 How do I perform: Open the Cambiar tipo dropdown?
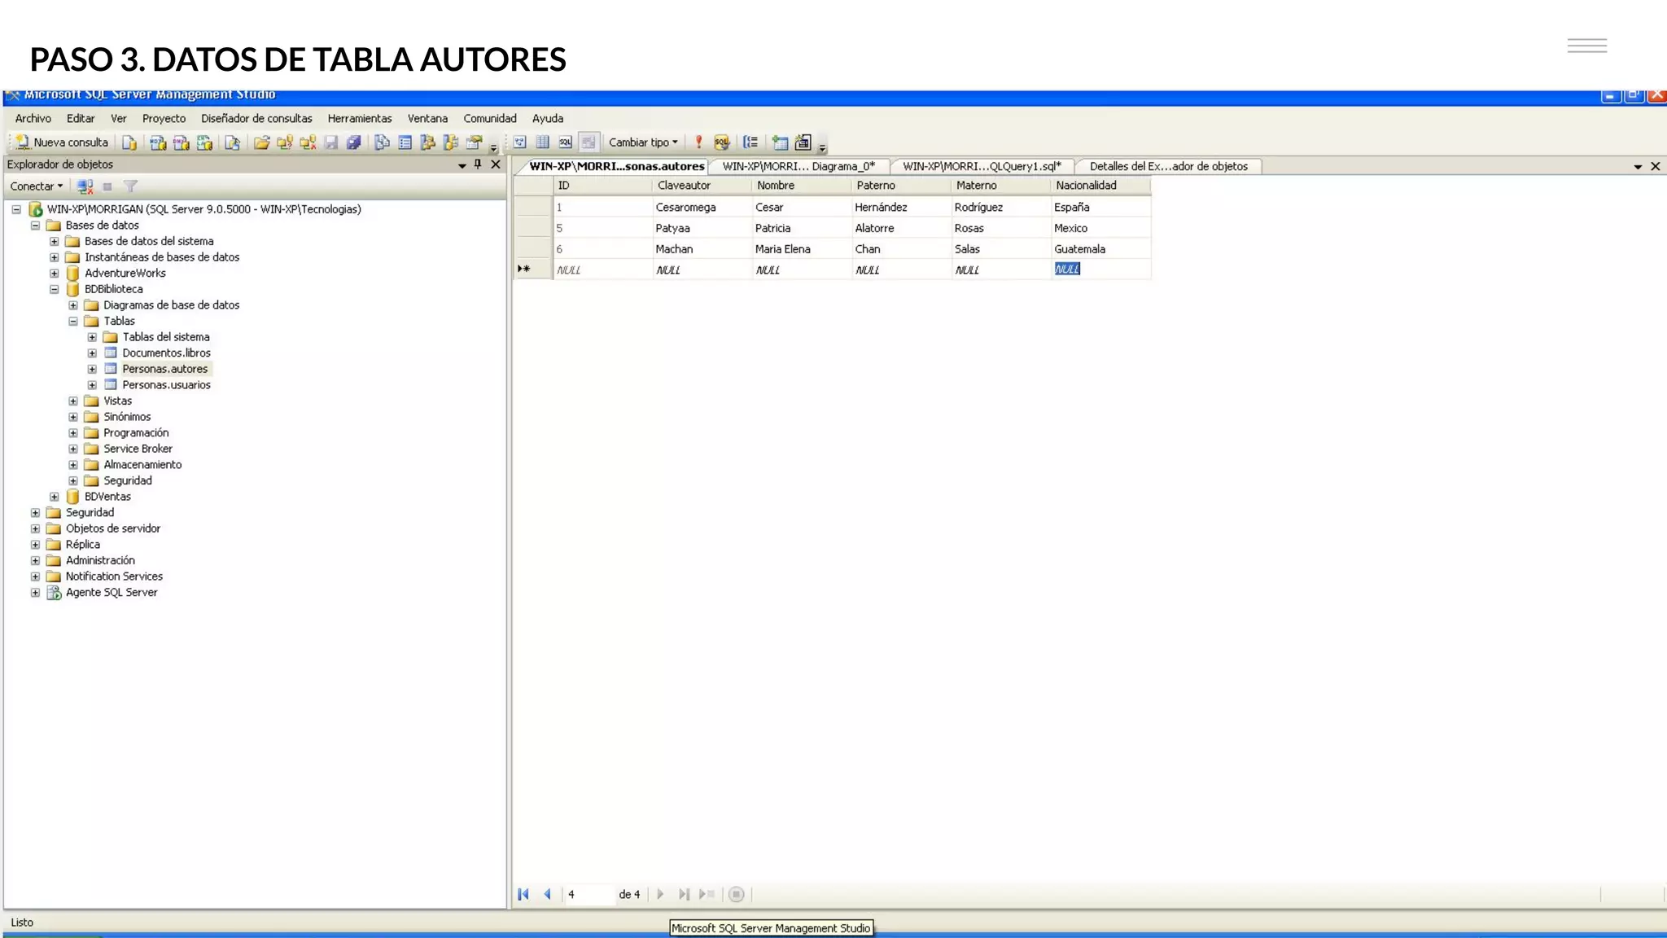pos(643,142)
